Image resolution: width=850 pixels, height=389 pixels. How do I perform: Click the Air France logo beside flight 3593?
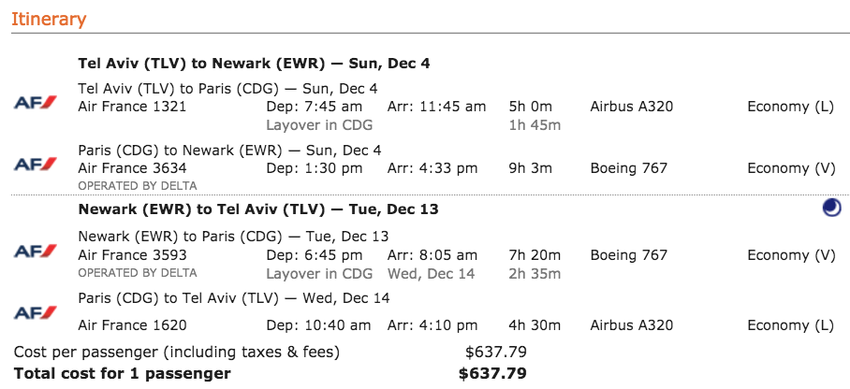point(36,251)
